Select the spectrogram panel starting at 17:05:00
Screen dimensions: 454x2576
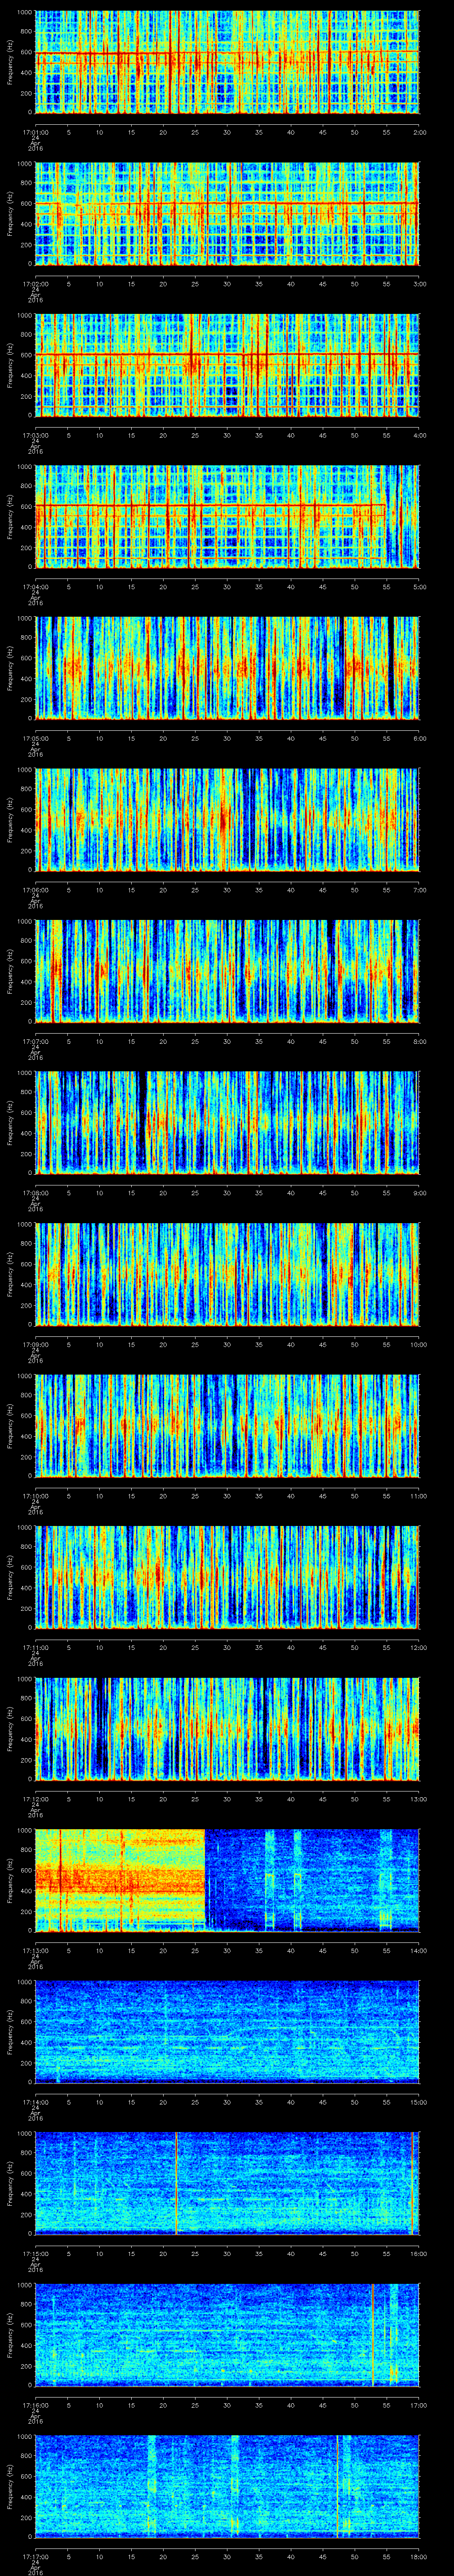(227, 668)
